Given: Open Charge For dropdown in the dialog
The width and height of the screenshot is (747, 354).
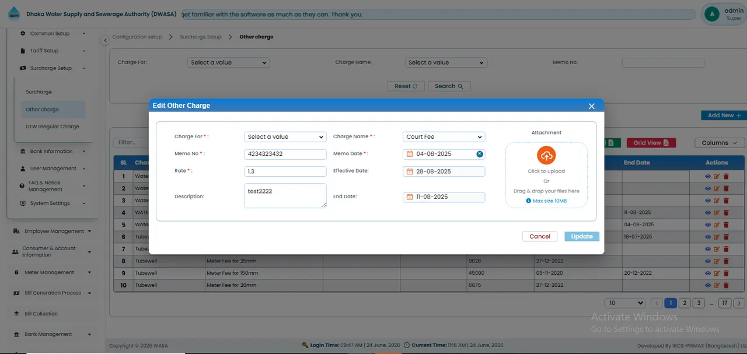Looking at the screenshot, I should click(x=285, y=137).
